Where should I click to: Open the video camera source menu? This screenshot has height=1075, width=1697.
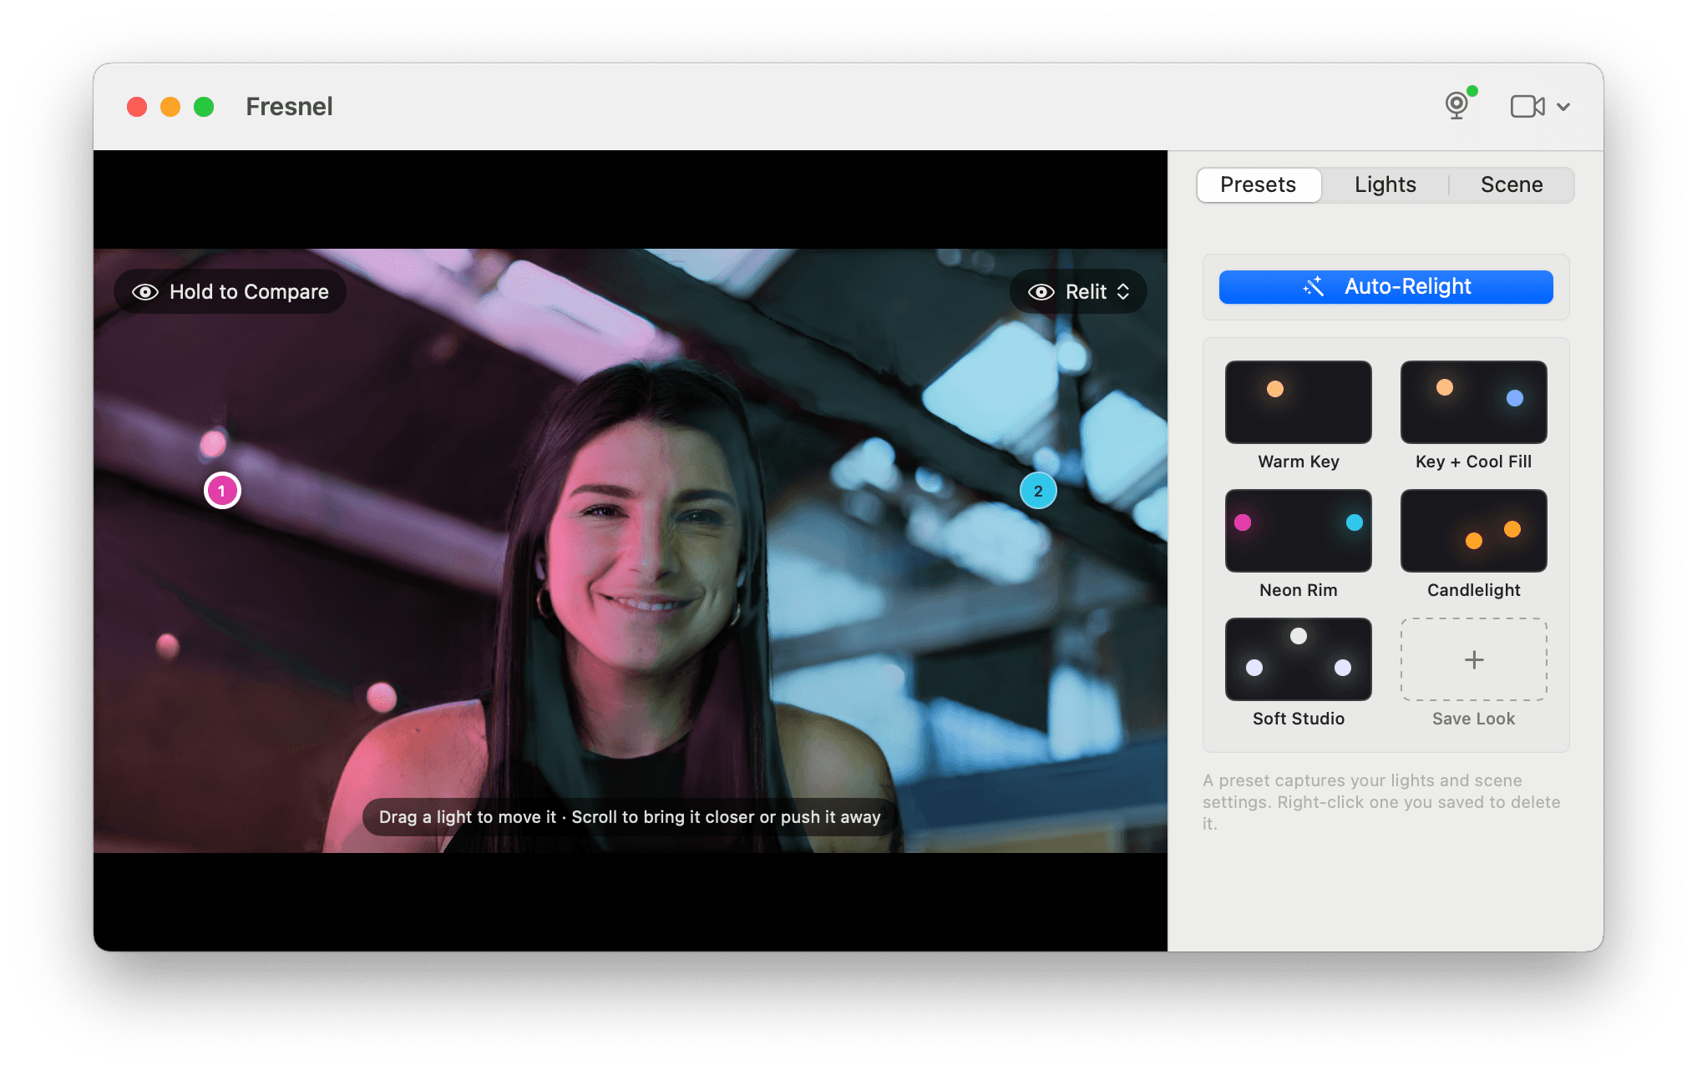[x=1540, y=106]
